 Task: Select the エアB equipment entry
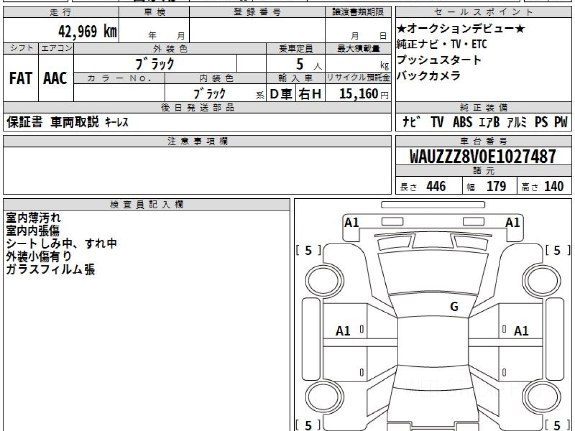(489, 123)
